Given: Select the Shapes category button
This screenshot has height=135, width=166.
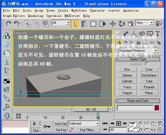Looking at the screenshot, I should [x=125, y=43].
